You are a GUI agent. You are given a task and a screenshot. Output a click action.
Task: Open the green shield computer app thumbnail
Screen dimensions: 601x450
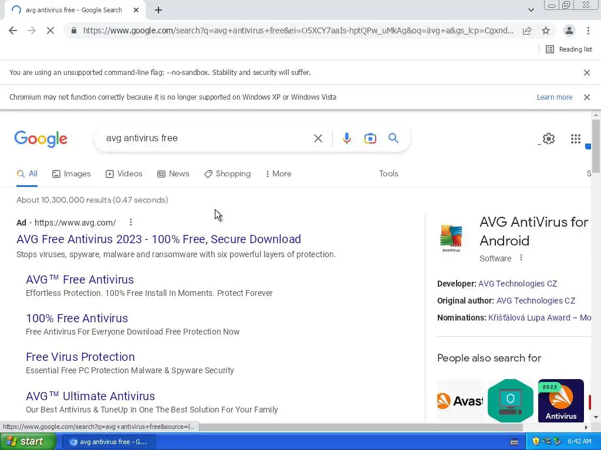[510, 401]
